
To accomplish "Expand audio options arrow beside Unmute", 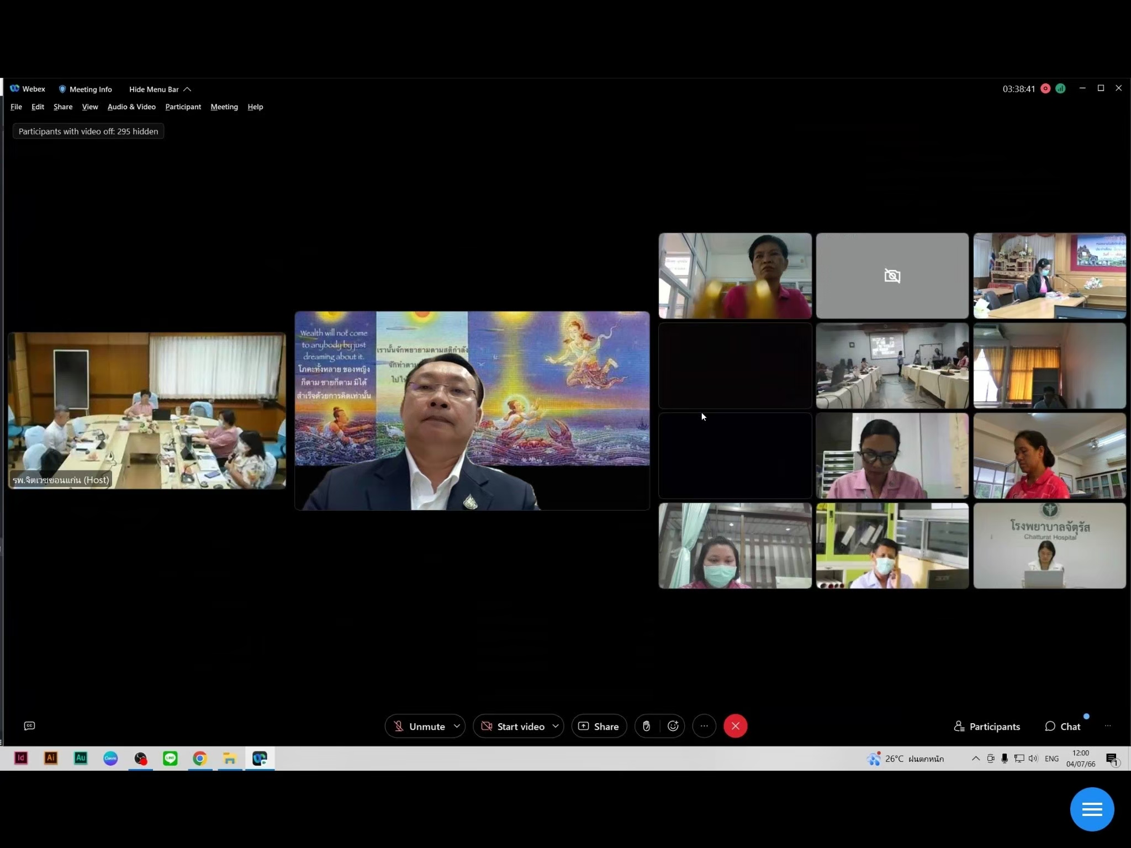I will pyautogui.click(x=457, y=726).
